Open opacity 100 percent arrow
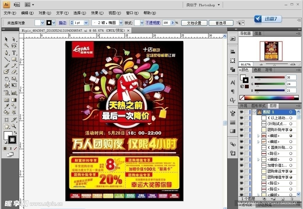 tap(173, 23)
